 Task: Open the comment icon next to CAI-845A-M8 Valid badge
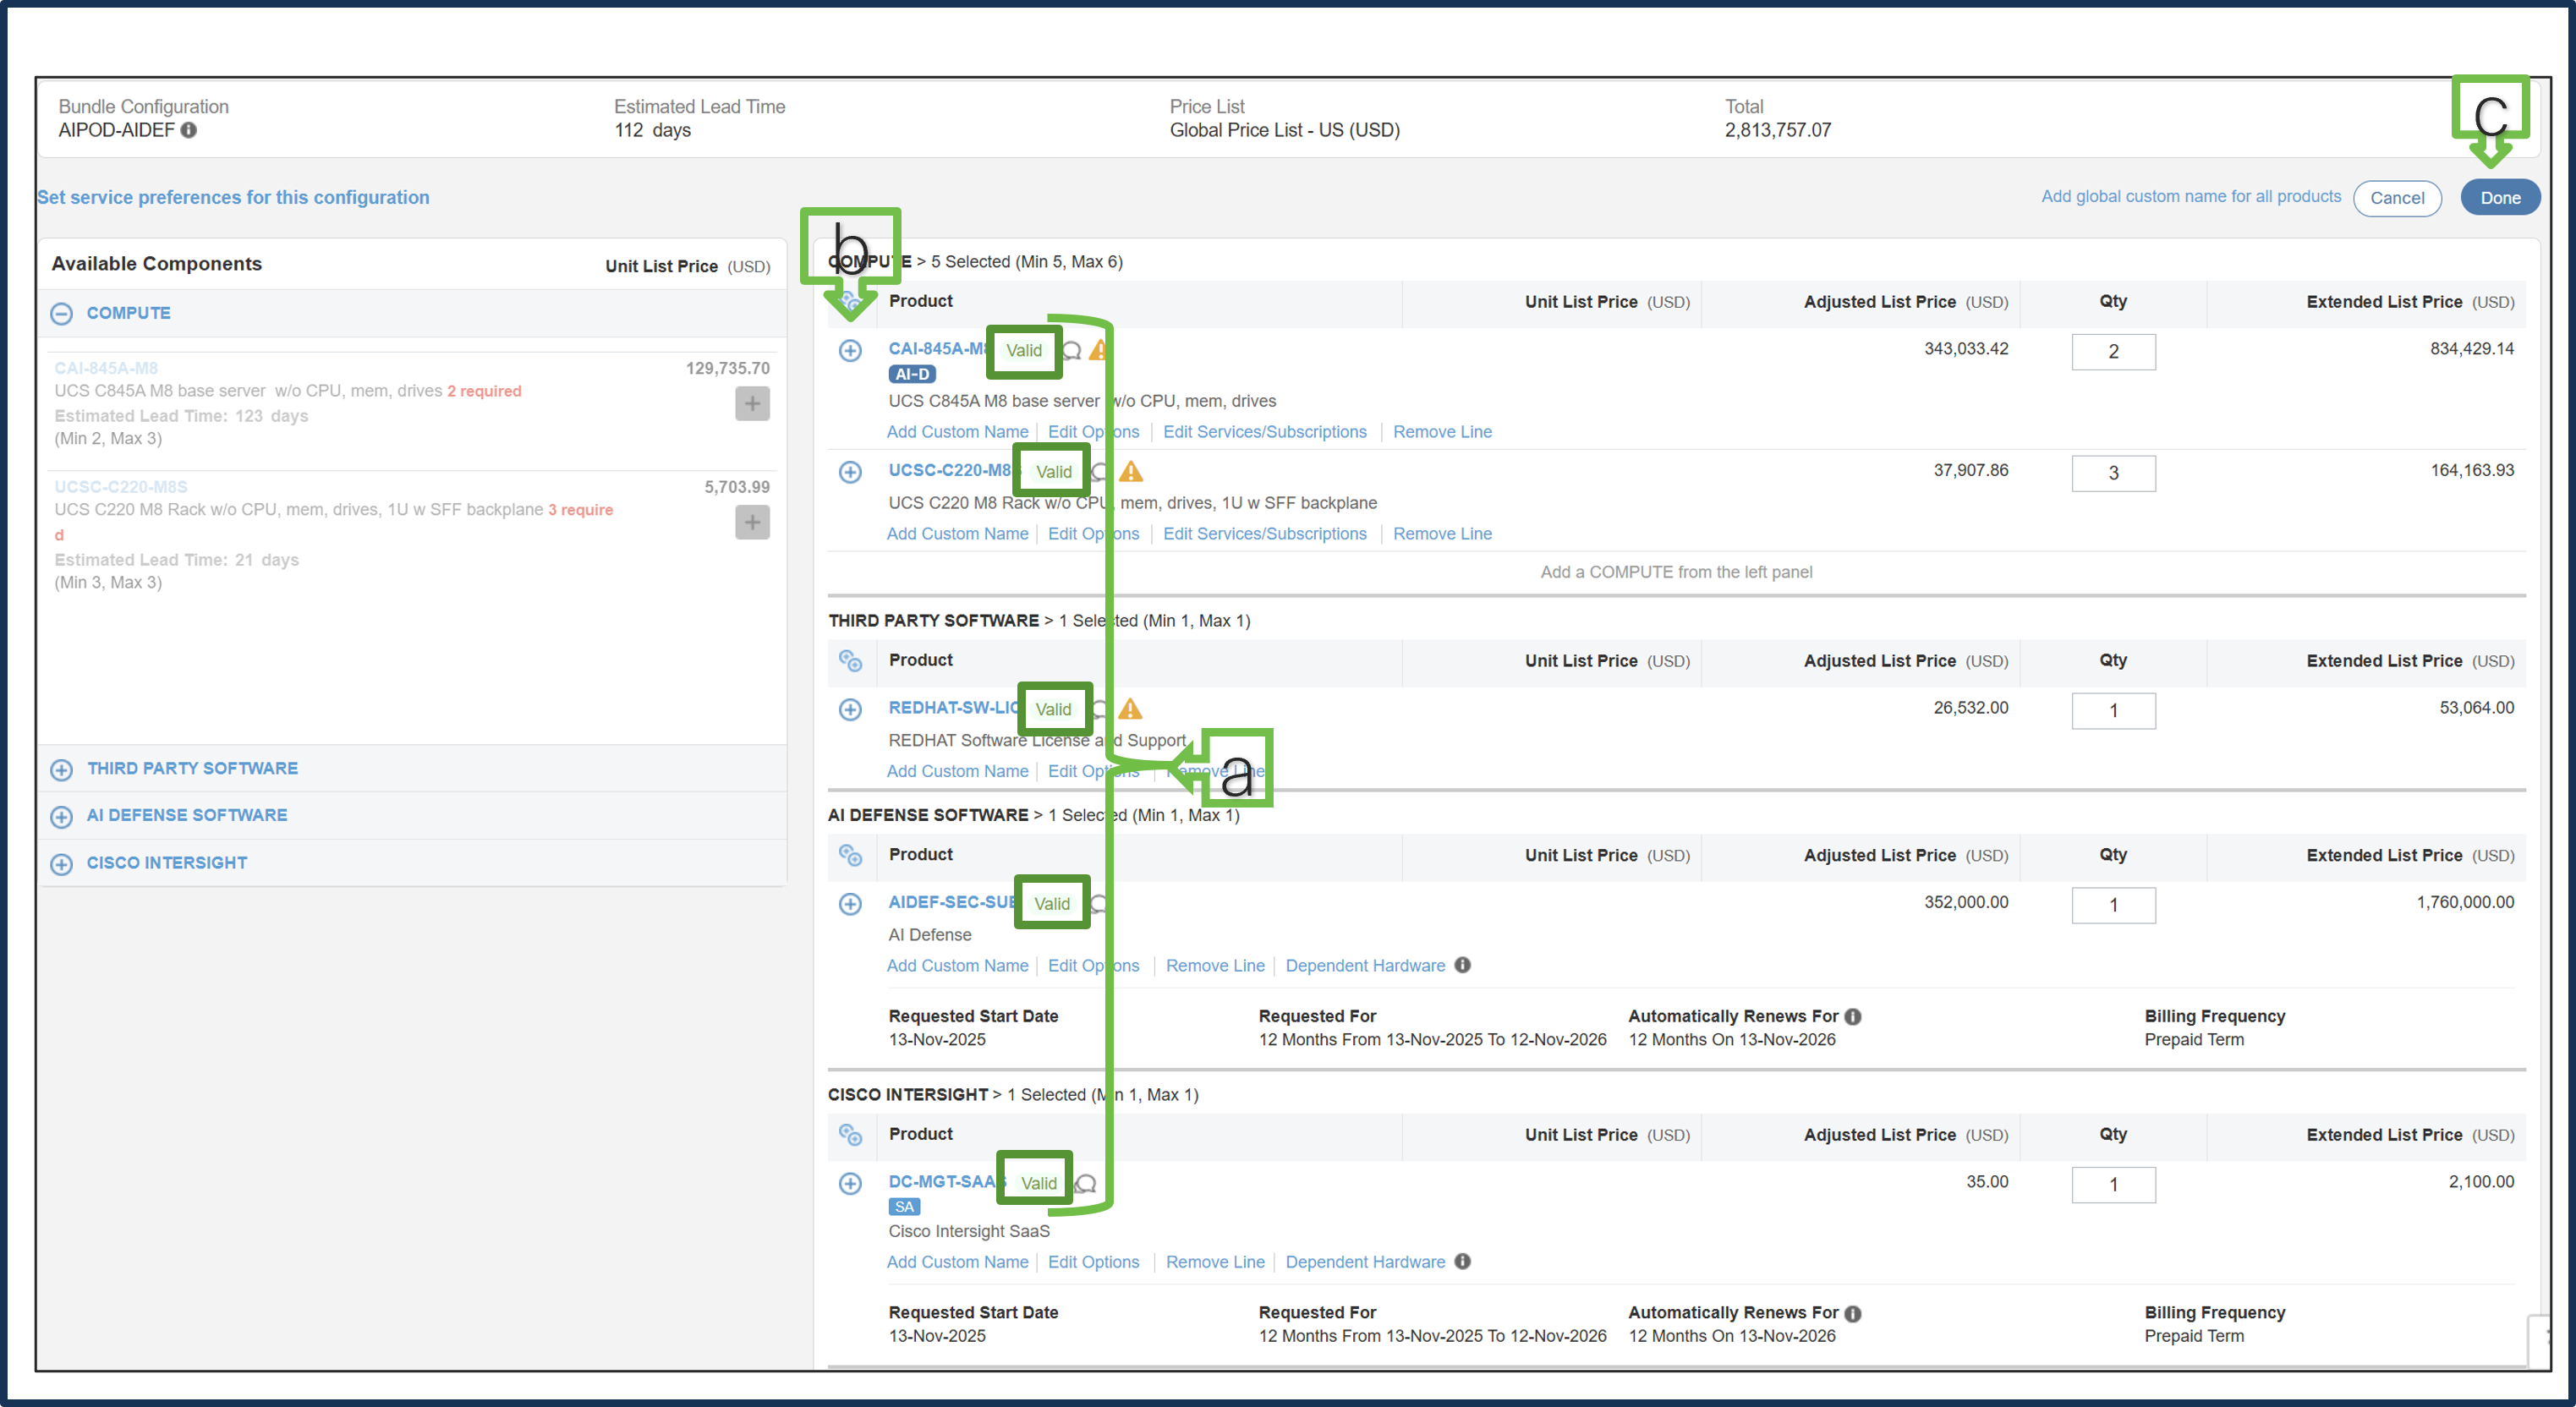tap(1072, 351)
